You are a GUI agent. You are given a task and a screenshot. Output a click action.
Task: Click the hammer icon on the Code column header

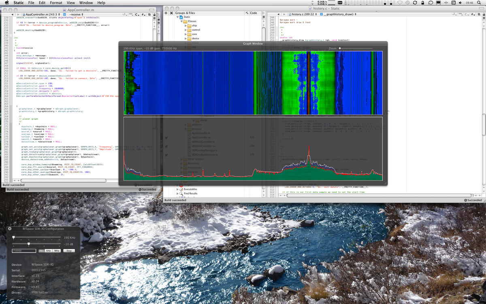click(247, 13)
